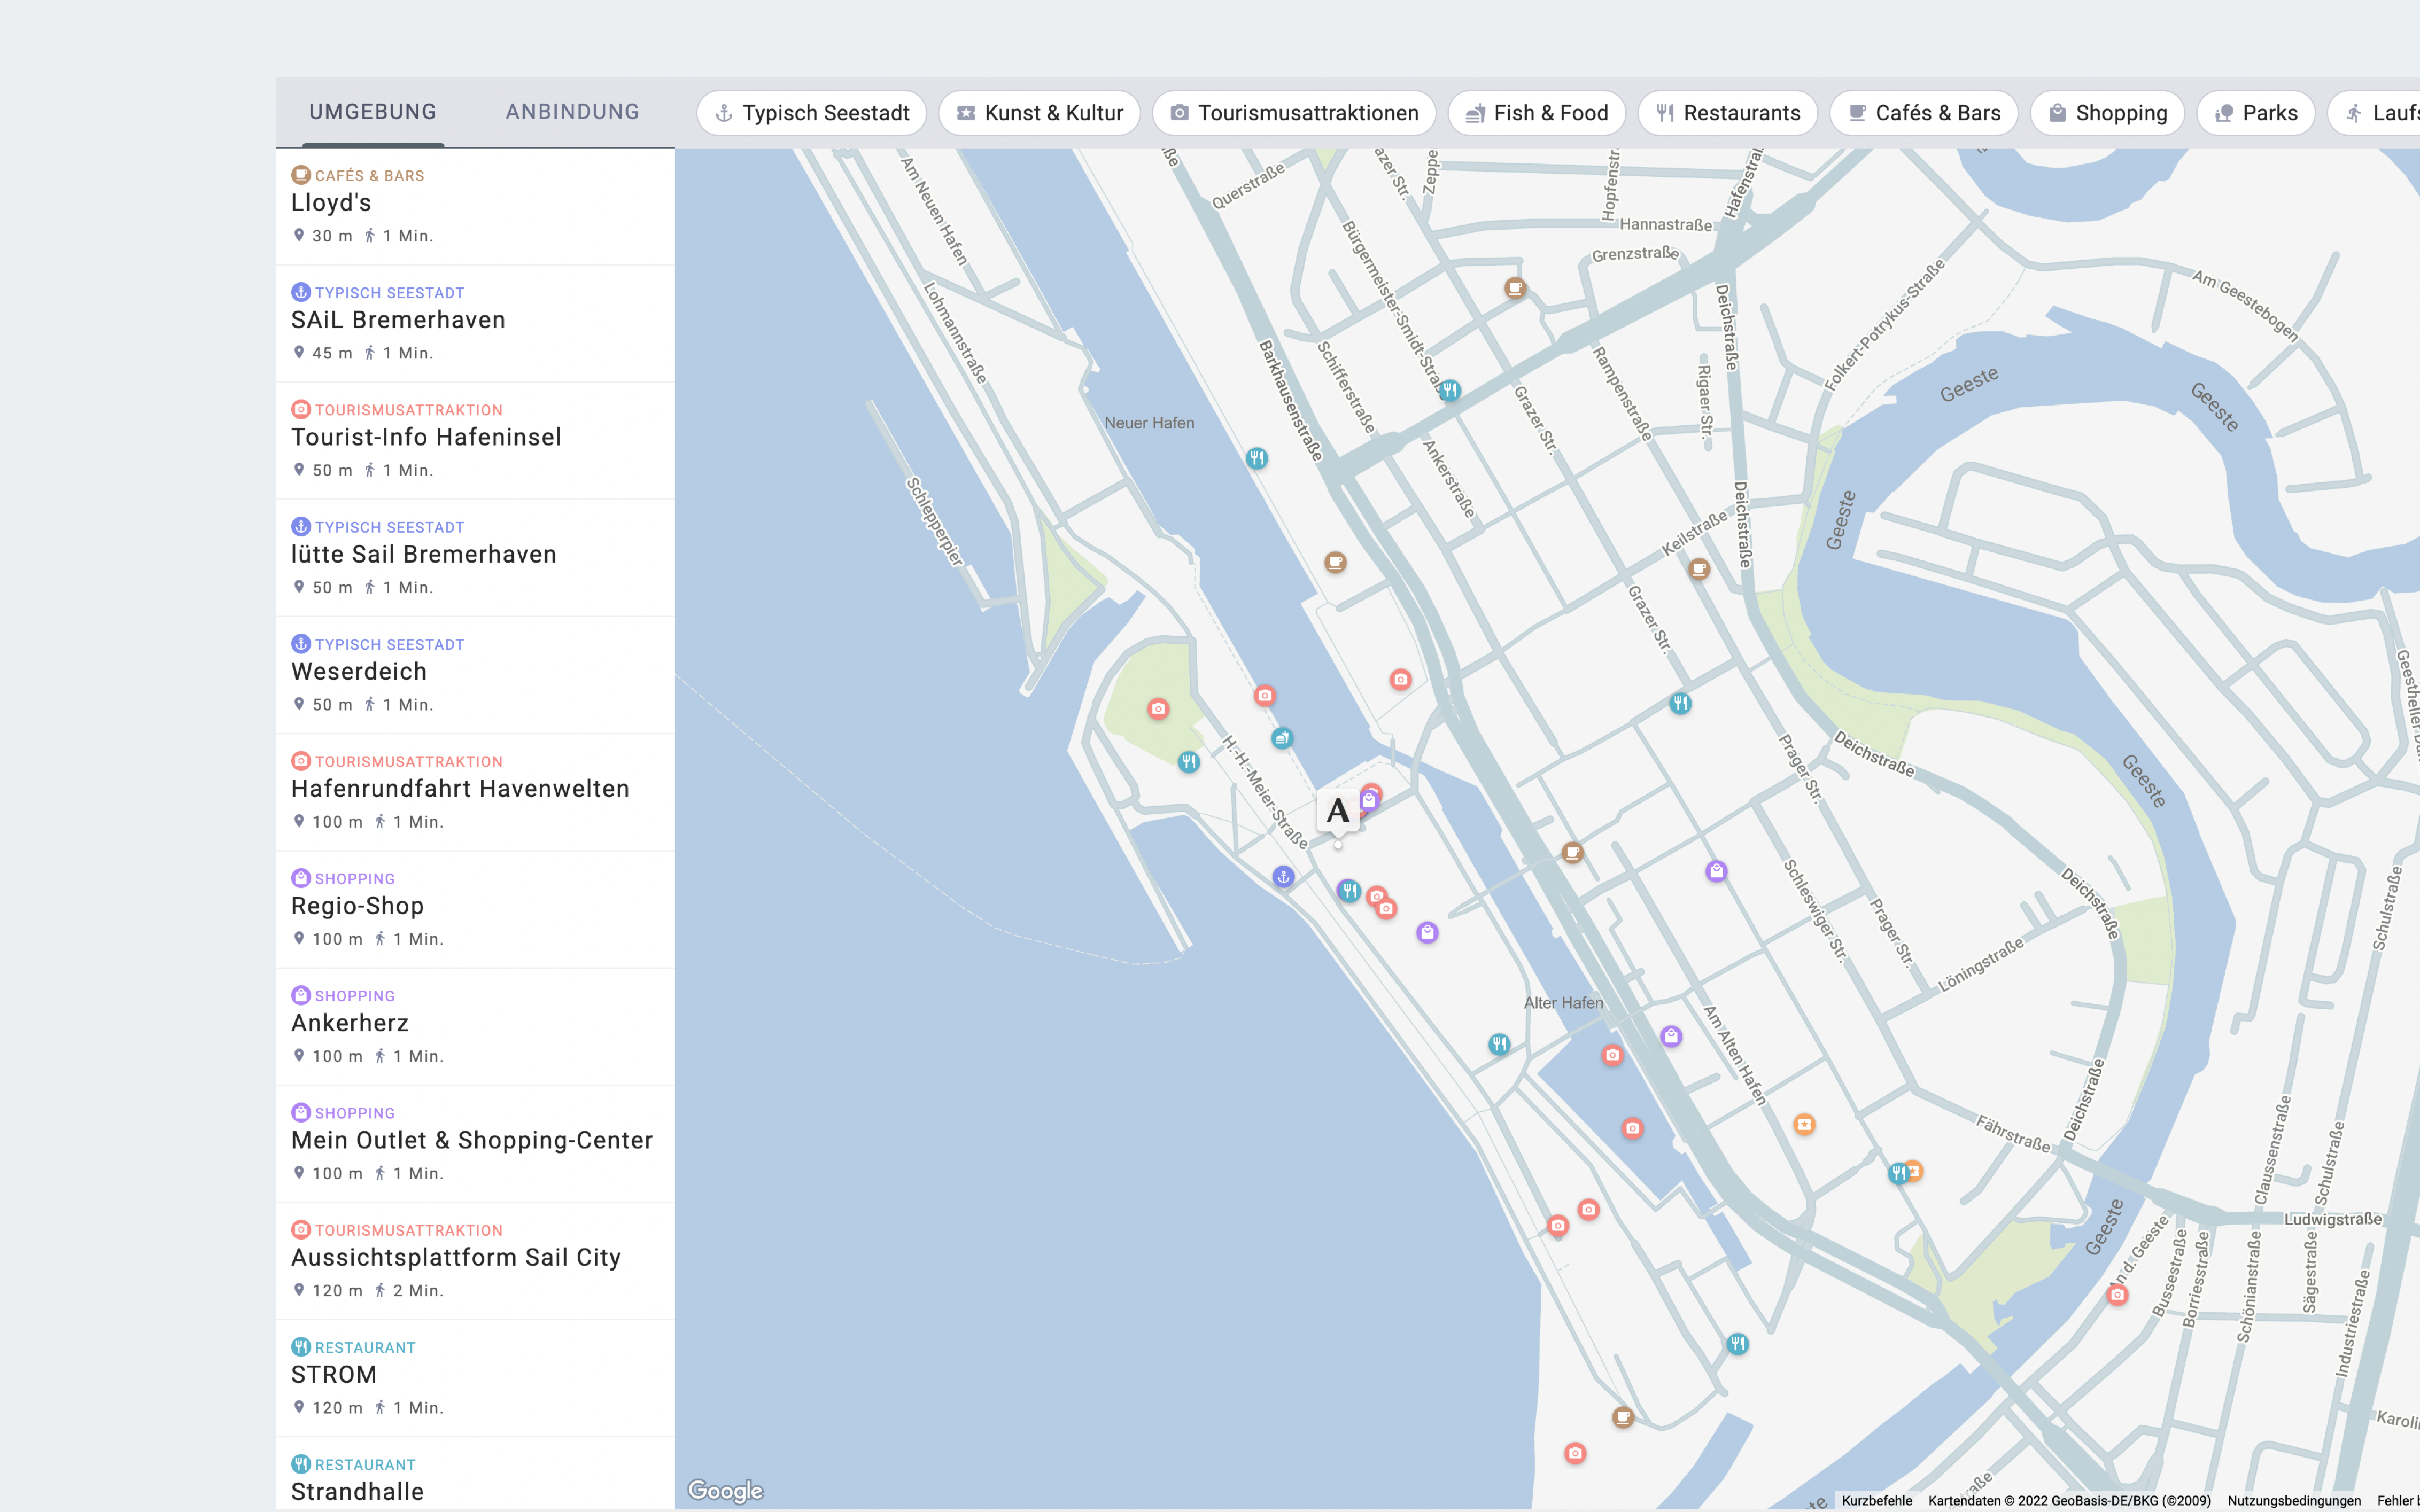
Task: Click camera marker northeast of location A
Action: pyautogui.click(x=1400, y=680)
